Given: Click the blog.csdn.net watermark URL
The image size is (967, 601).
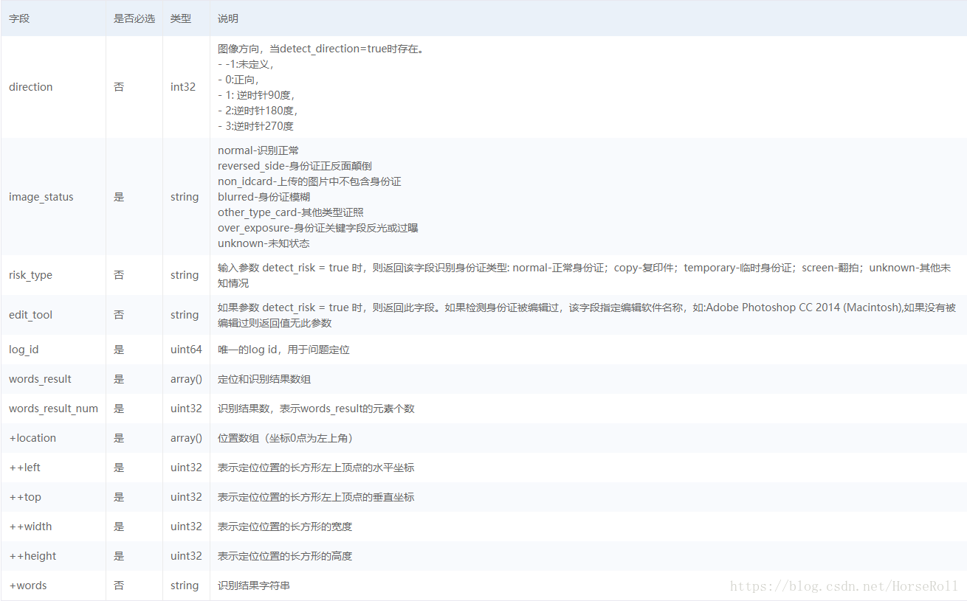Looking at the screenshot, I should coord(844,587).
